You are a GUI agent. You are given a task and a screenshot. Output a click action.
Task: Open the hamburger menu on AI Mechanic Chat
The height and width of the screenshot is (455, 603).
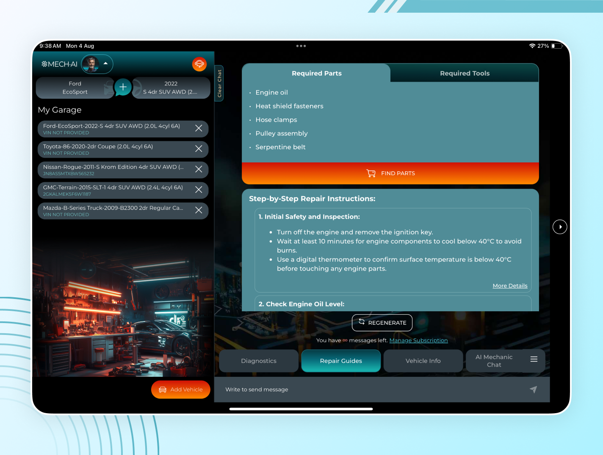click(534, 360)
